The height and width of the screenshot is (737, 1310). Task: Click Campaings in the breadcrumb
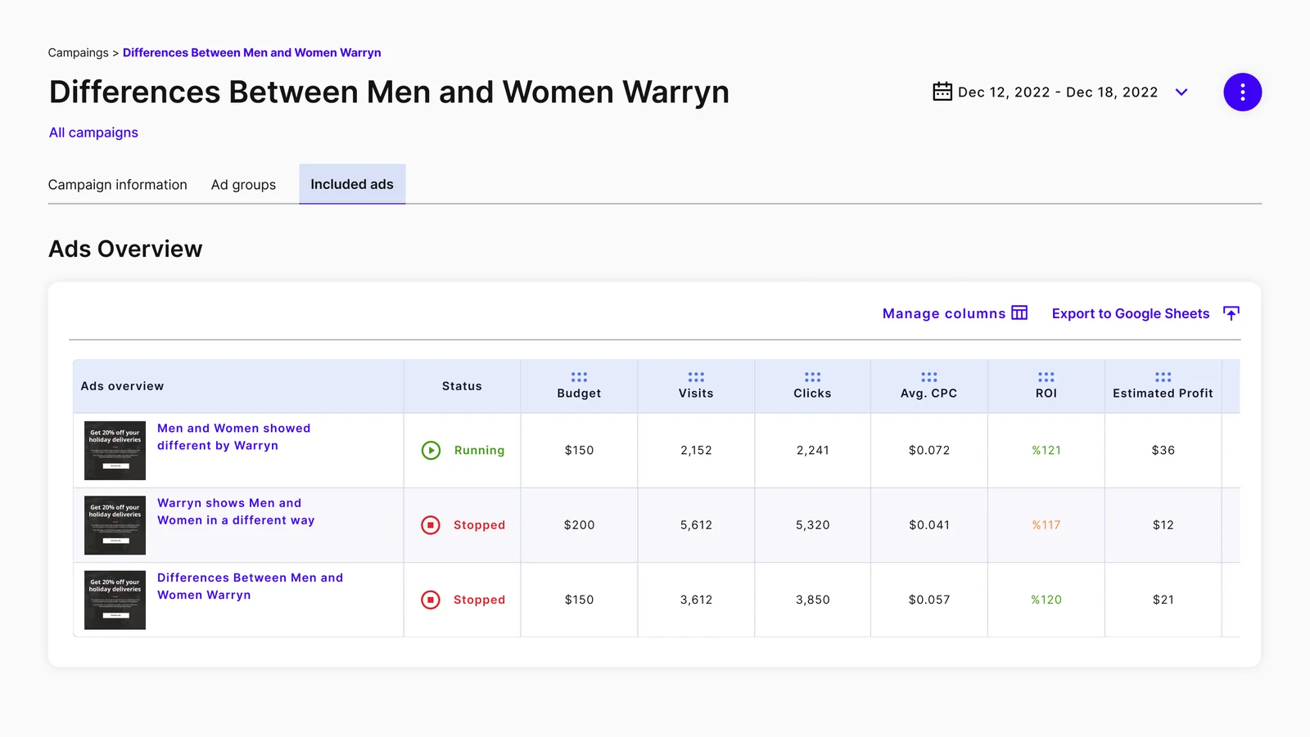tap(78, 52)
